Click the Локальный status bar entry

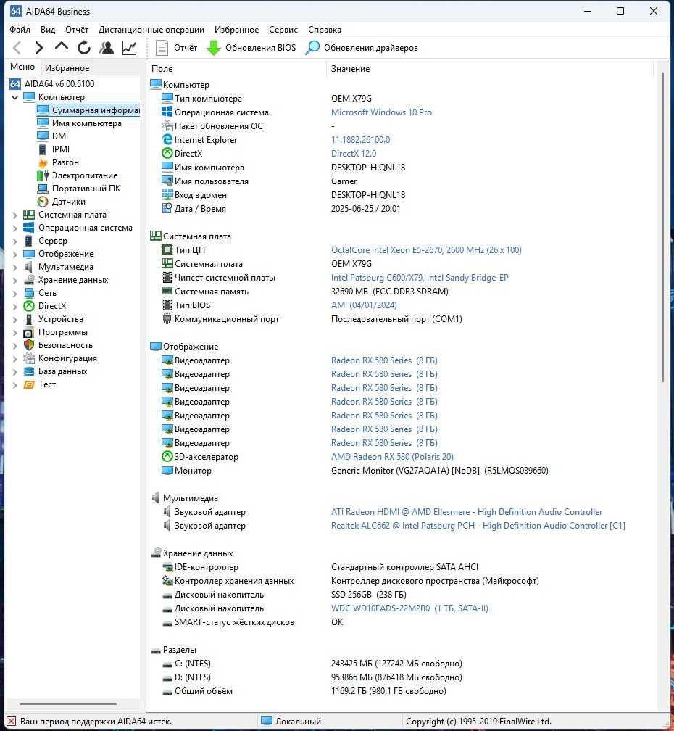click(298, 721)
